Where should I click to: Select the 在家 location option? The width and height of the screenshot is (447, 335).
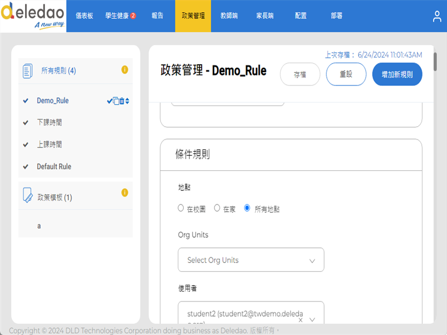coord(217,208)
